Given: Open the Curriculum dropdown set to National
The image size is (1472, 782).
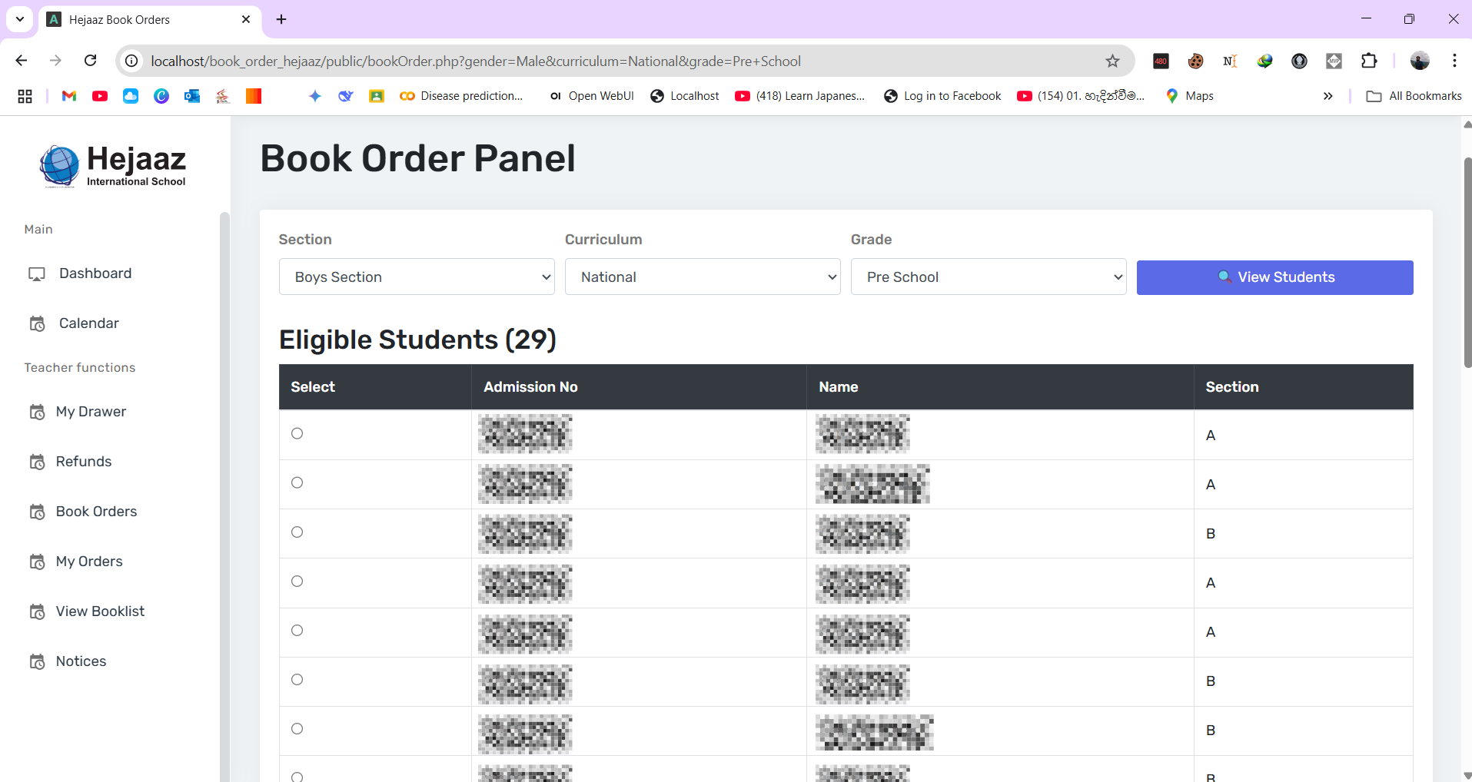Looking at the screenshot, I should pyautogui.click(x=702, y=277).
